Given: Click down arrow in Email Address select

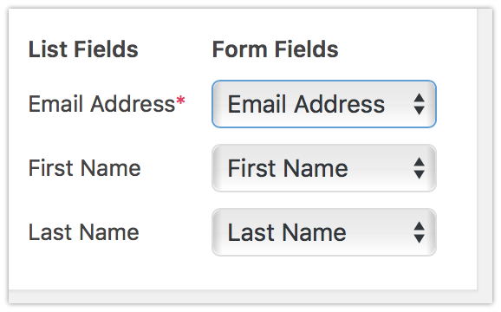Looking at the screenshot, I should 419,110.
